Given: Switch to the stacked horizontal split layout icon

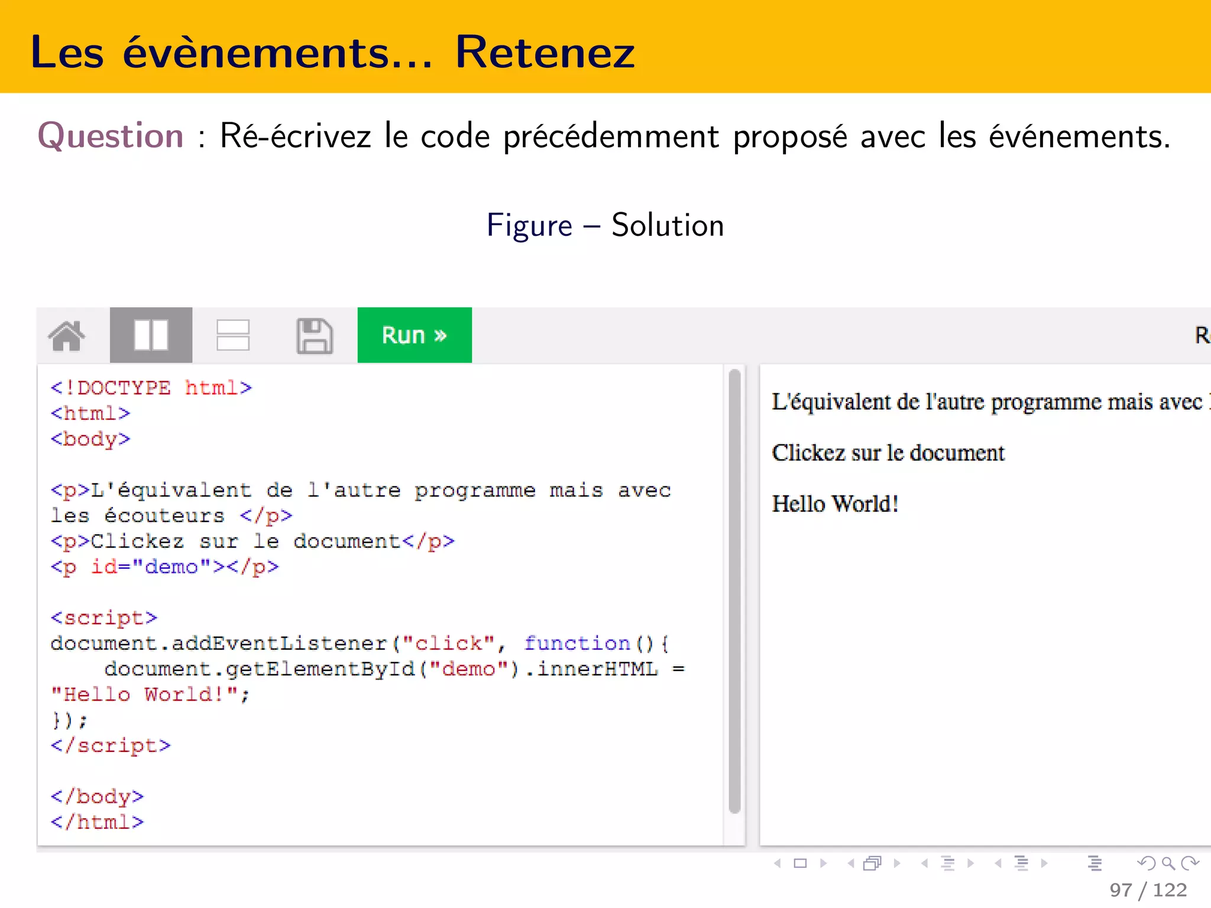Looking at the screenshot, I should pos(233,335).
